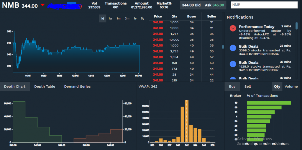Choose the 5y time range
The height and width of the screenshot is (150, 302).
(x=143, y=19)
